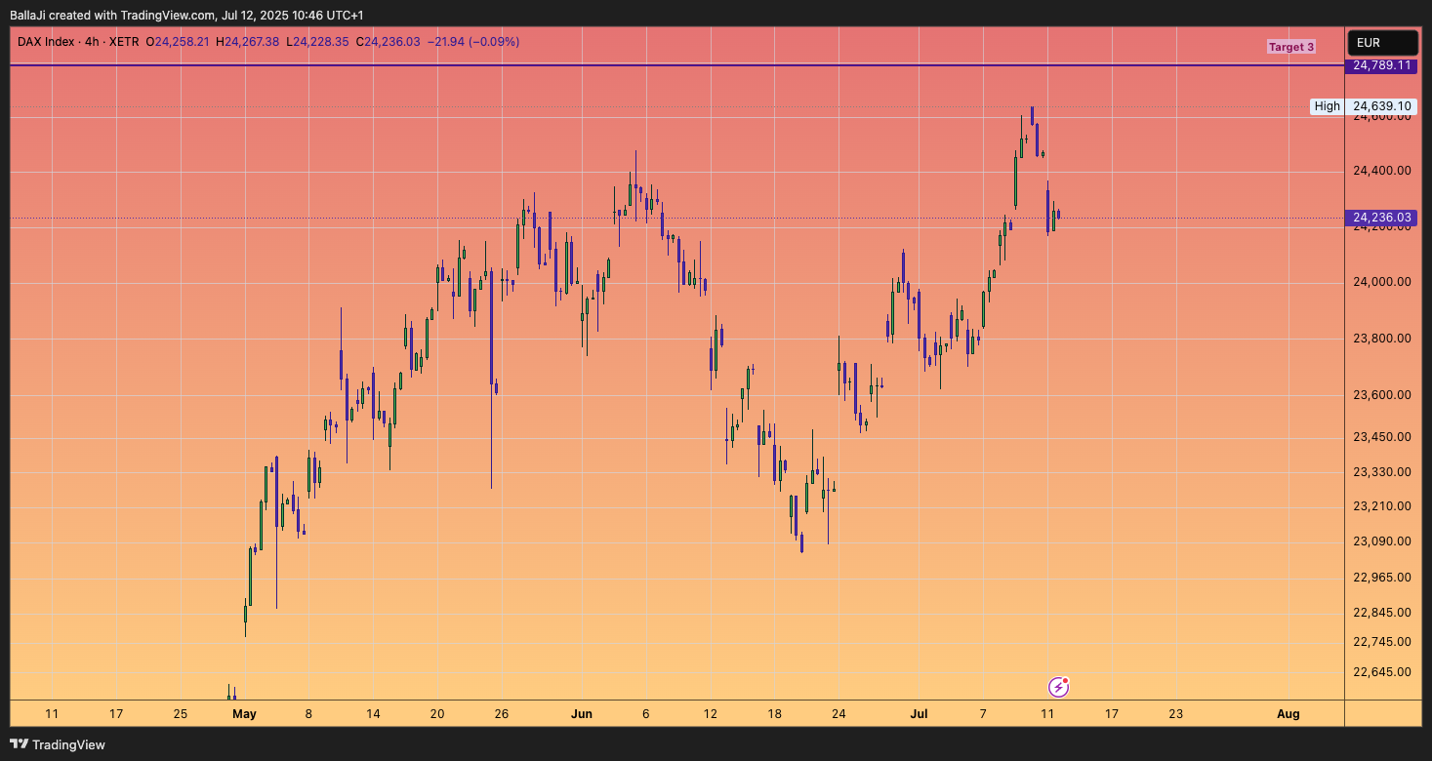
Task: Click the lightning bolt event icon
Action: tap(1059, 687)
